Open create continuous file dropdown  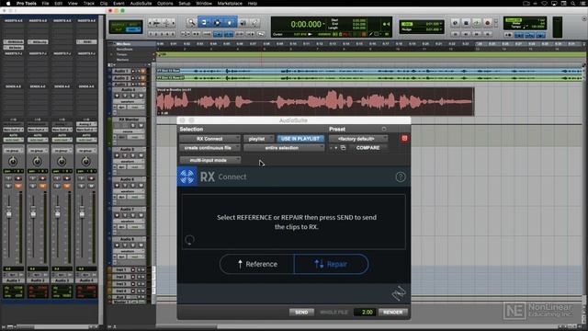click(209, 148)
